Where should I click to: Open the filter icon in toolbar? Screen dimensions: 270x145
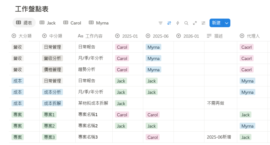point(161,23)
